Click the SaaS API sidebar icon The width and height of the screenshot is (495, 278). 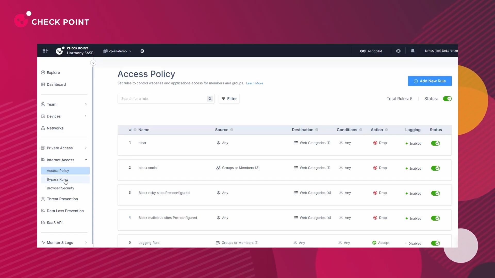tap(43, 223)
